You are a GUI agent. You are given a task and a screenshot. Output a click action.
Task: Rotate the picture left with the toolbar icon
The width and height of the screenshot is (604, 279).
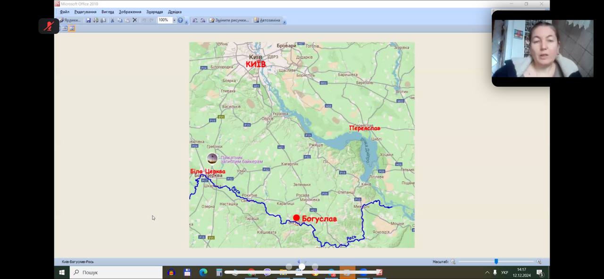(x=195, y=20)
